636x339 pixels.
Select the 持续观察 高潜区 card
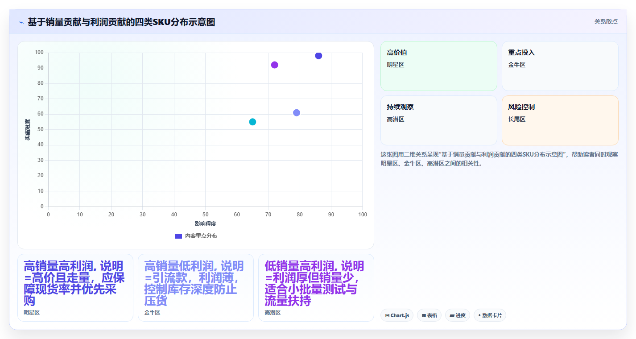pyautogui.click(x=438, y=120)
